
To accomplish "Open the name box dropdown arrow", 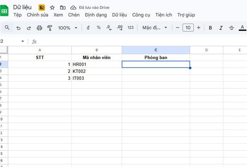I will (x=23, y=41).
